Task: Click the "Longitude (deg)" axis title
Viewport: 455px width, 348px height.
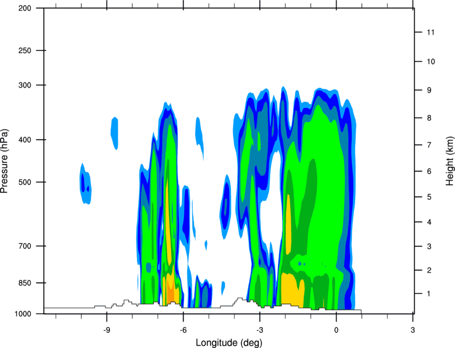Action: click(229, 343)
